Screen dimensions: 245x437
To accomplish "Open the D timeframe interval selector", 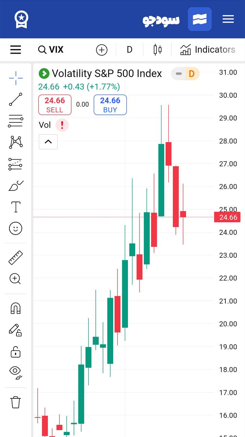I will 130,50.
